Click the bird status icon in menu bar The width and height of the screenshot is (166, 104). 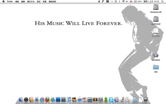99,1
